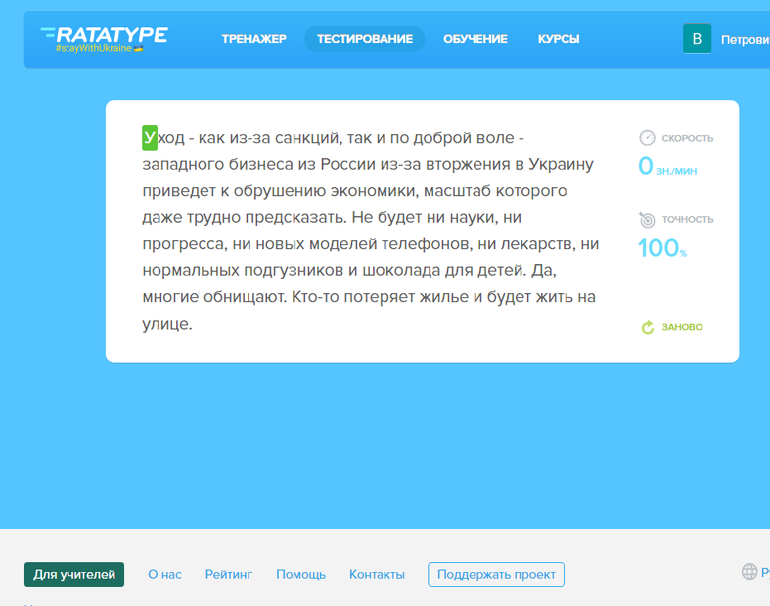Open the Петрович profile menu
This screenshot has height=606, width=770.
(x=744, y=39)
